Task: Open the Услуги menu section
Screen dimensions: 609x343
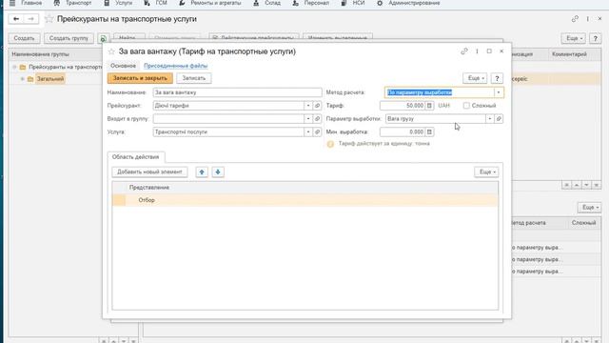Action: coord(118,3)
